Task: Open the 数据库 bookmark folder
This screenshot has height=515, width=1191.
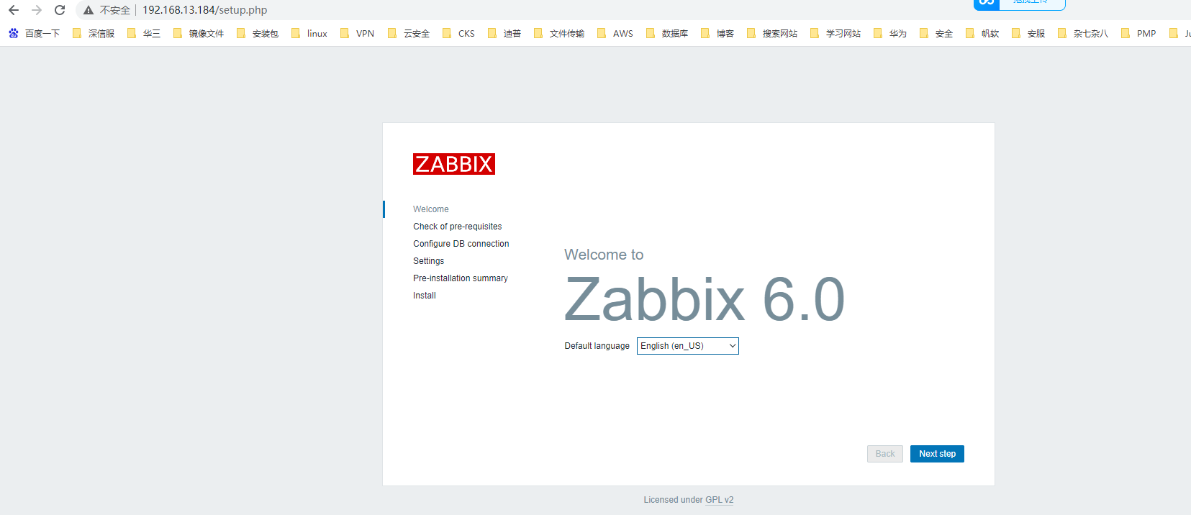Action: pyautogui.click(x=667, y=33)
